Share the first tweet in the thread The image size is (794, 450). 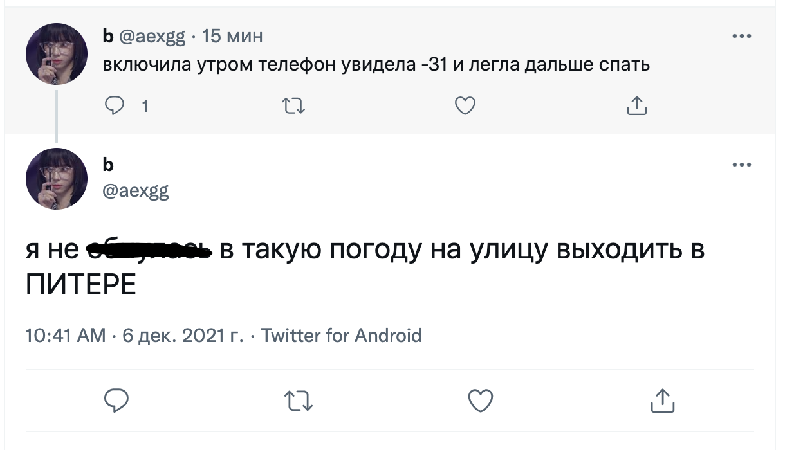click(x=636, y=105)
